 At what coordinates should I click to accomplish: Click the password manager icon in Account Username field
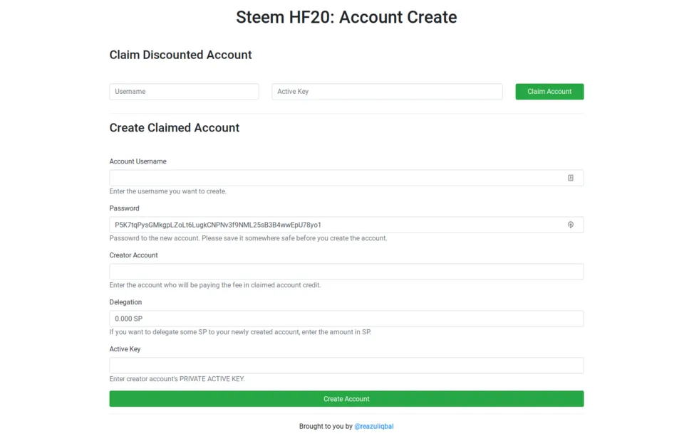pyautogui.click(x=570, y=178)
